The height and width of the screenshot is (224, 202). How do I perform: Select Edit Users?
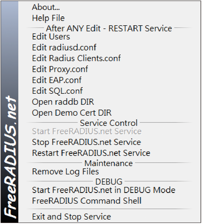point(110,37)
